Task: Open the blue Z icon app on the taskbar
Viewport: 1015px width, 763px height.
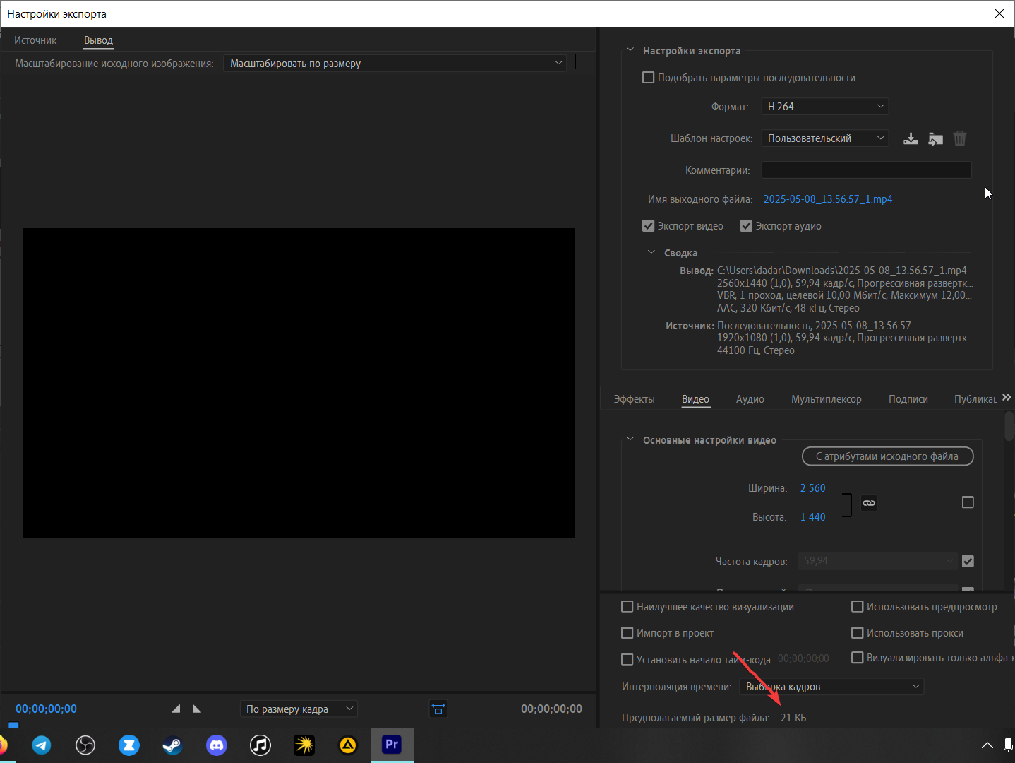Action: (129, 745)
